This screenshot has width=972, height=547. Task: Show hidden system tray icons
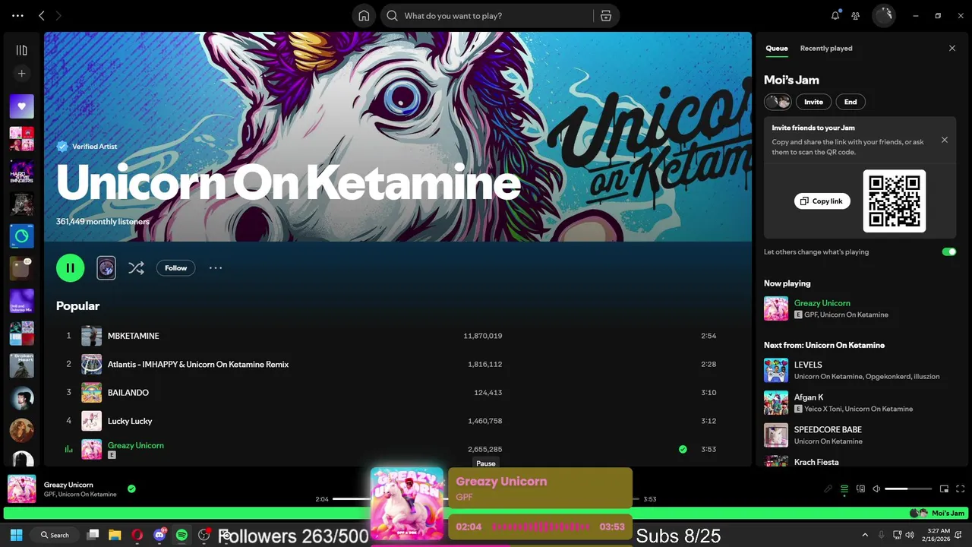point(865,535)
